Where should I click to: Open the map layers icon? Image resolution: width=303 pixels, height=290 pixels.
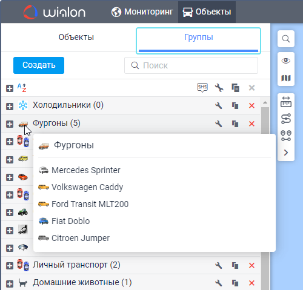click(x=286, y=78)
